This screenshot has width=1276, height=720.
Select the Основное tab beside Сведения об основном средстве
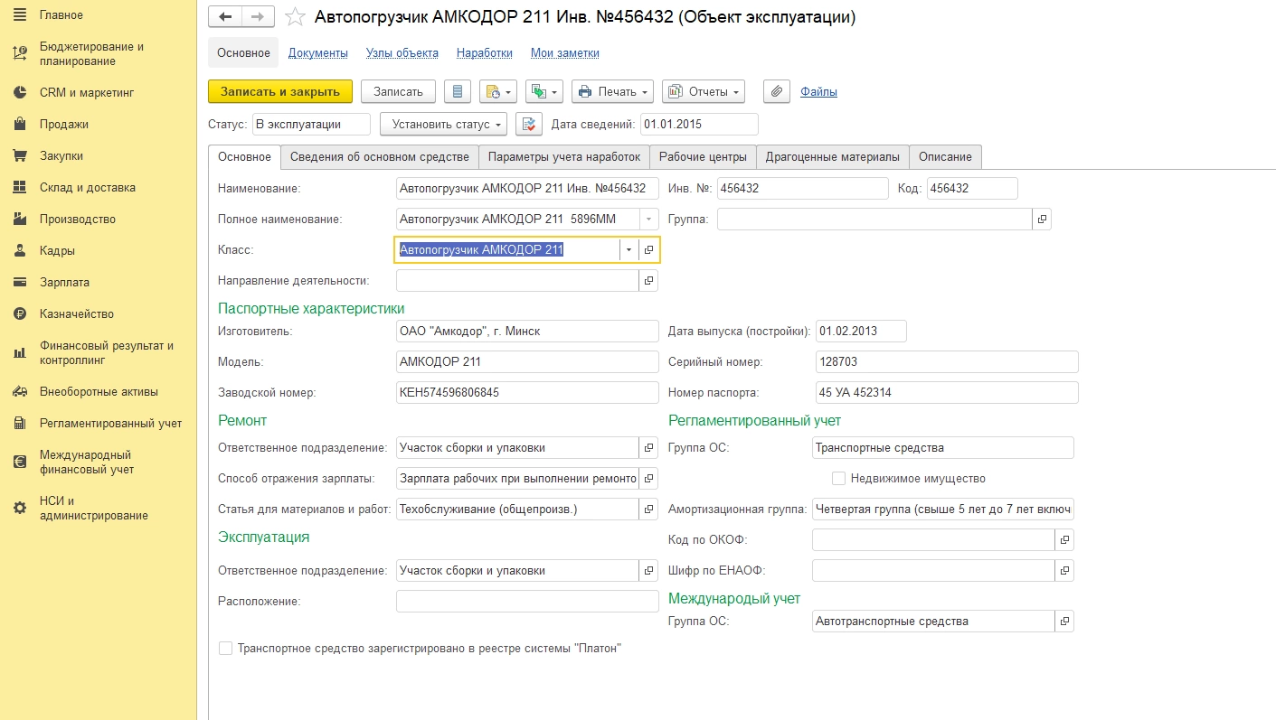(244, 157)
